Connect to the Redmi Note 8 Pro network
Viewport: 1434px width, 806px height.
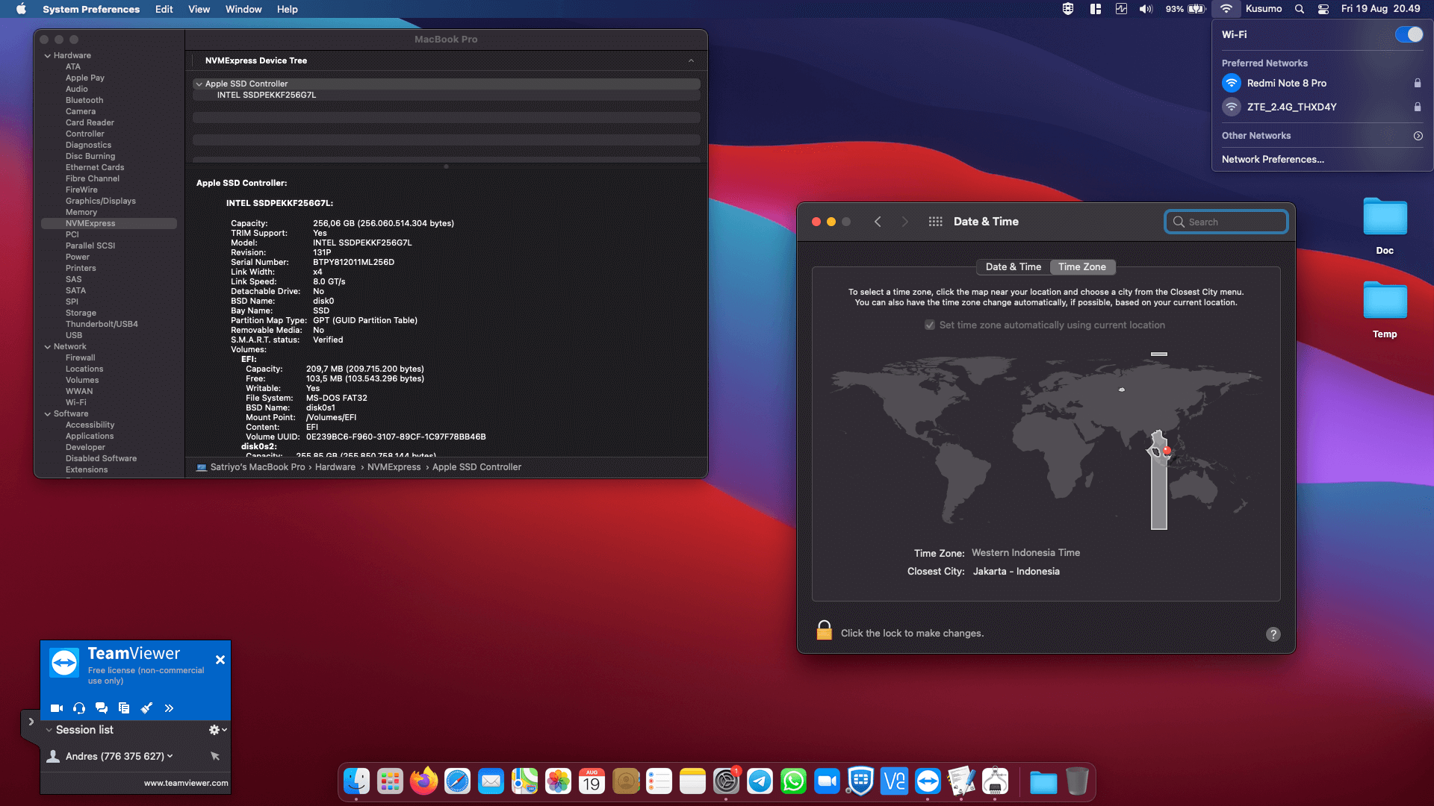(x=1321, y=83)
